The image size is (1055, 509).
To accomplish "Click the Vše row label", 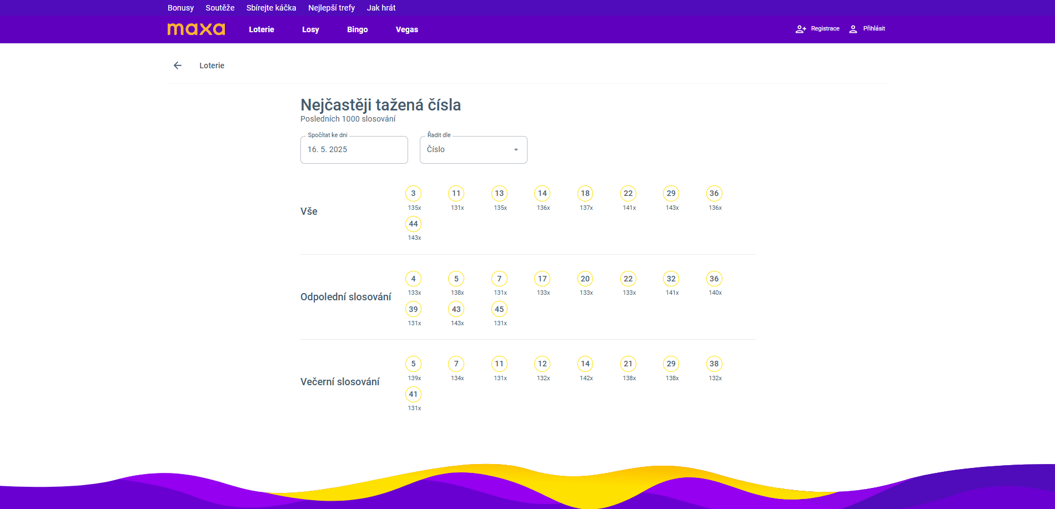I will pos(309,211).
